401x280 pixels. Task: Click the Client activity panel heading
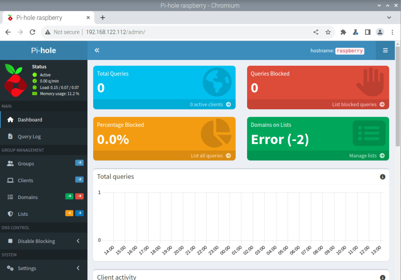[117, 277]
